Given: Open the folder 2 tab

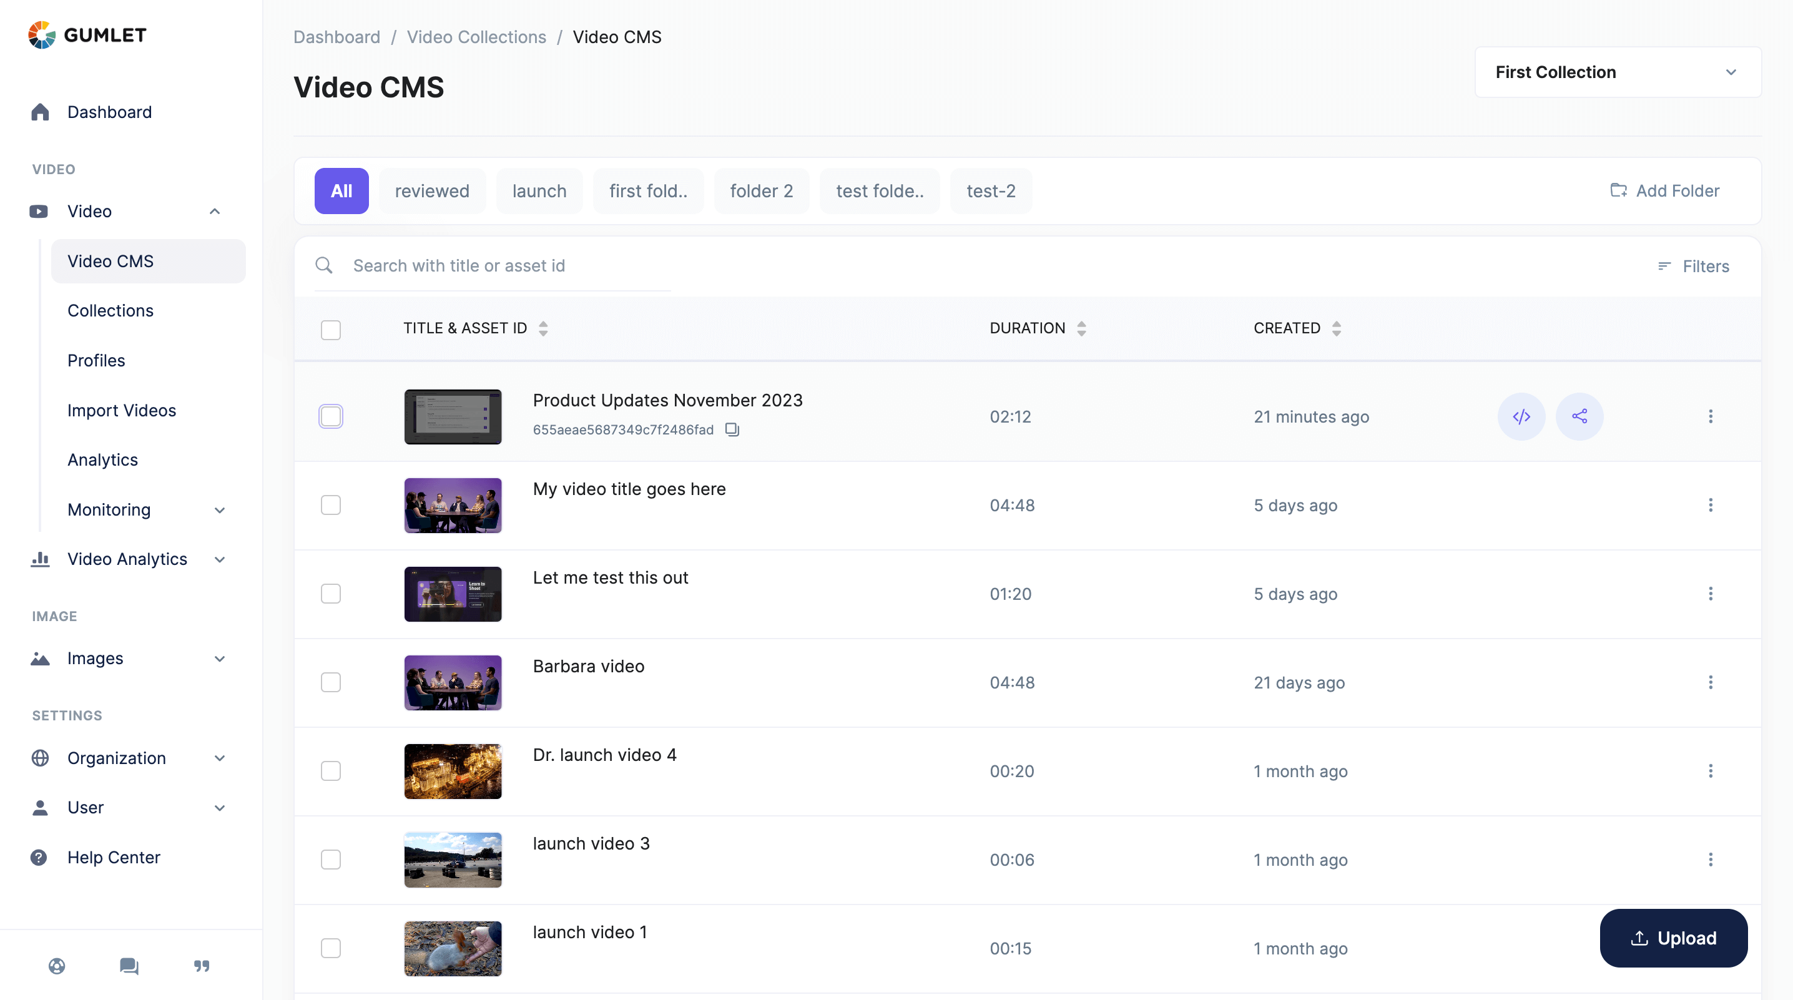Looking at the screenshot, I should click(x=761, y=190).
